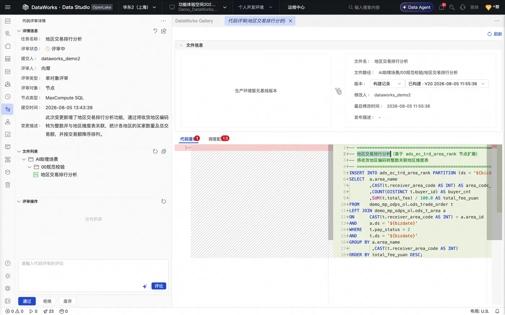This screenshot has height=315, width=505.
Task: Click the share icon in 详情信息 header
Action: (164, 31)
